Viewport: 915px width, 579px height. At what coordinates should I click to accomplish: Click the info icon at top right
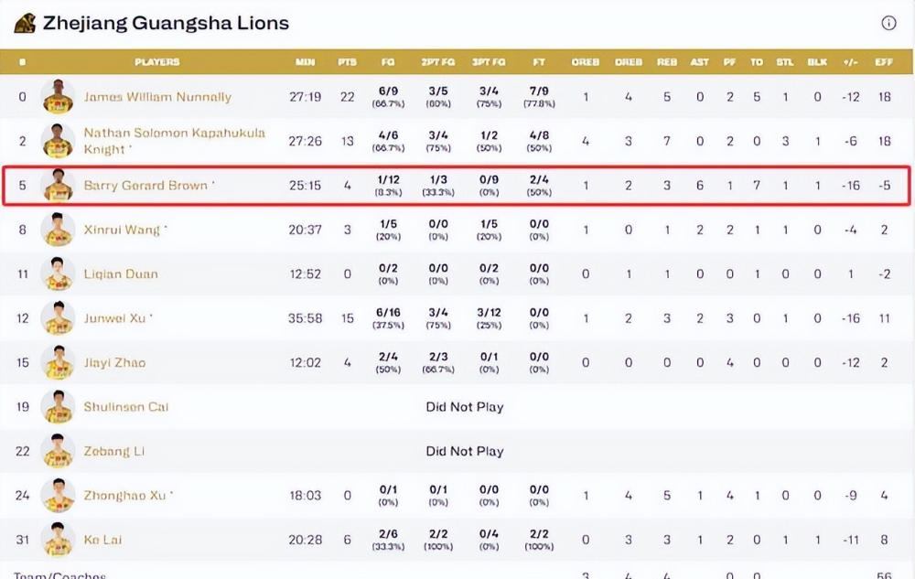(888, 23)
